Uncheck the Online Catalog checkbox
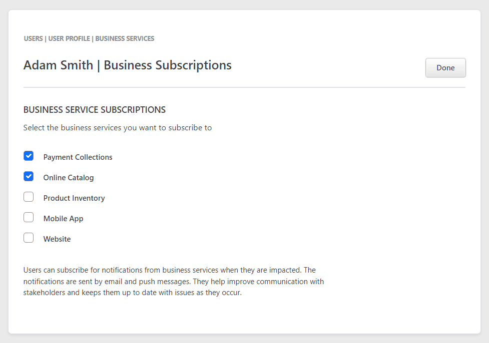 coord(29,176)
